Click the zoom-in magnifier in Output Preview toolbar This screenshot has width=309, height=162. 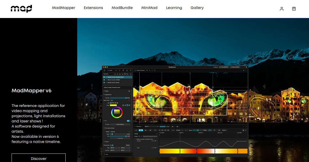pyautogui.click(x=147, y=70)
